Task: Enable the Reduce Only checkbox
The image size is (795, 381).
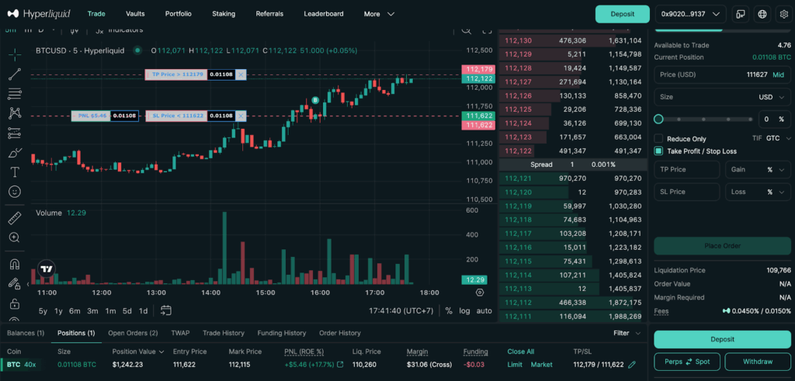Action: pos(659,138)
